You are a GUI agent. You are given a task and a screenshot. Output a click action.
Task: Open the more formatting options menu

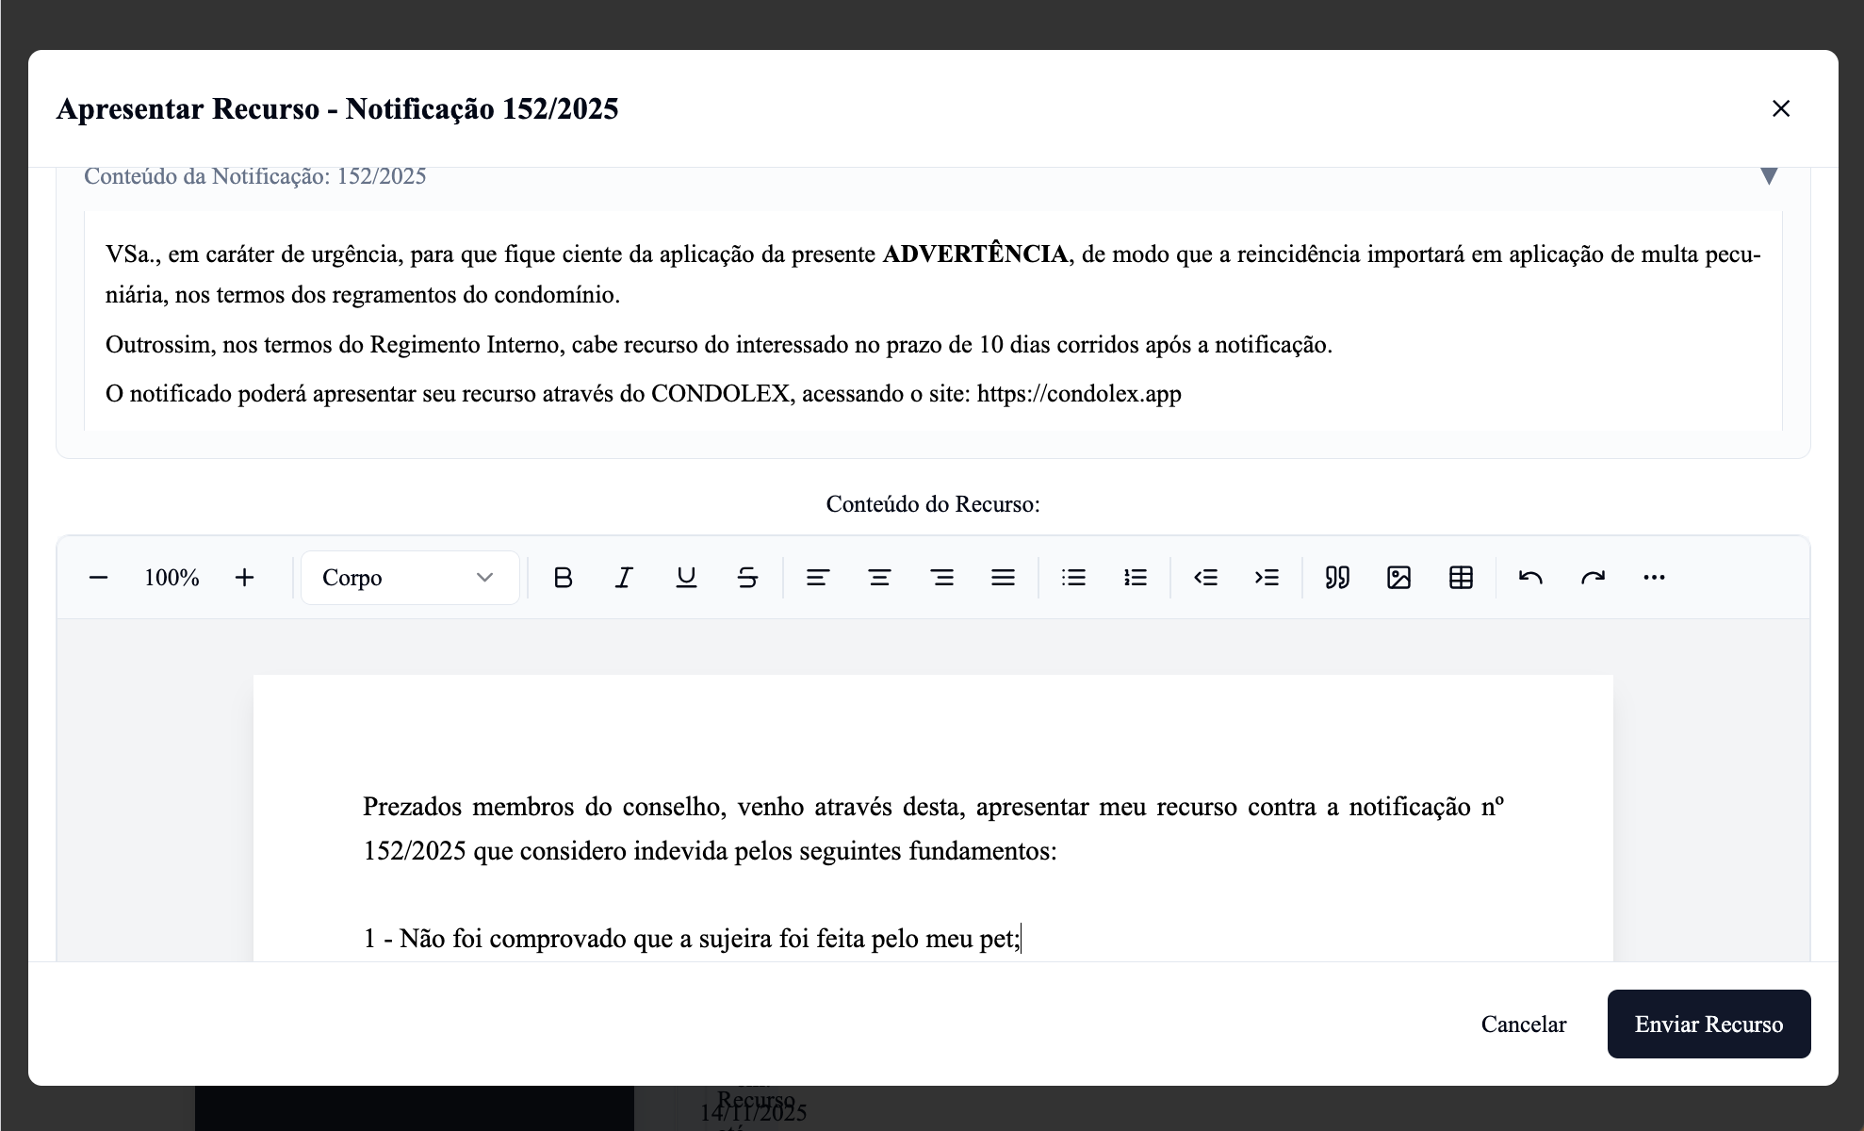point(1655,578)
